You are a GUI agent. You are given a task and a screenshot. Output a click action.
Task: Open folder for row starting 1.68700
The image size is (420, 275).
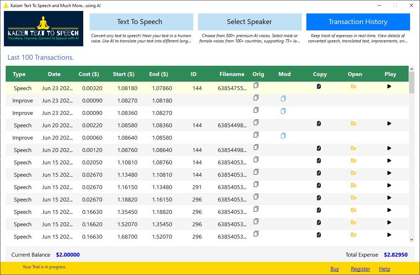pyautogui.click(x=353, y=235)
